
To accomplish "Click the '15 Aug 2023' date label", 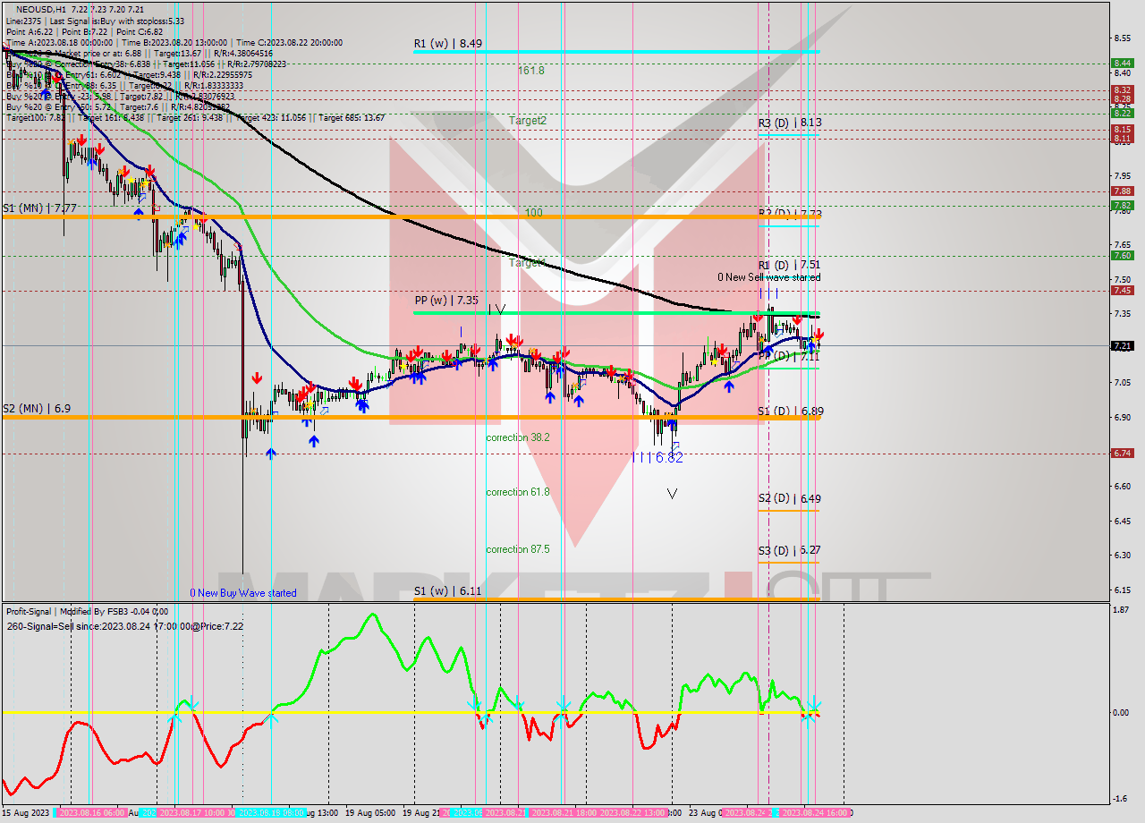I will [x=27, y=813].
